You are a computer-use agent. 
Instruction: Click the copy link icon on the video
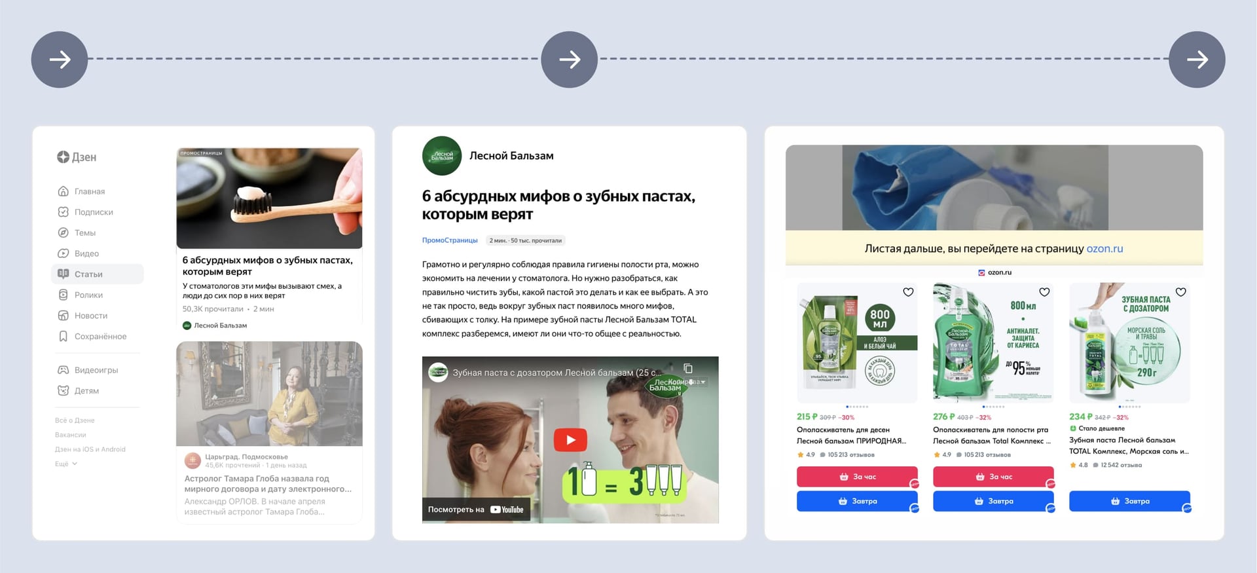pos(688,369)
